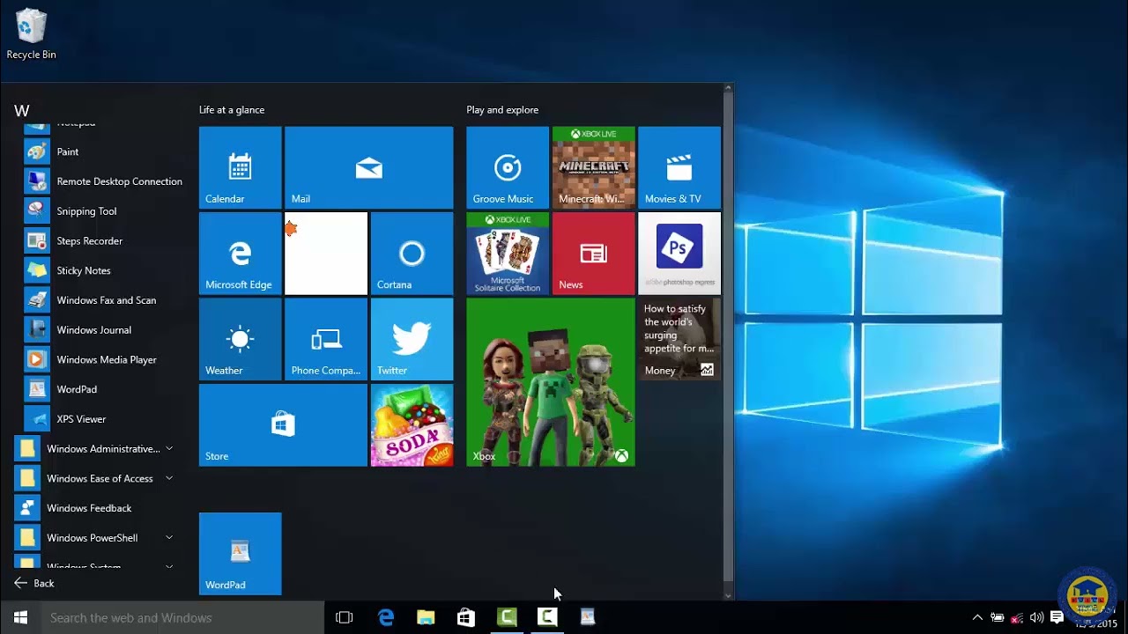Launch Candy Crush Soda tile
This screenshot has height=634, width=1128.
point(412,425)
